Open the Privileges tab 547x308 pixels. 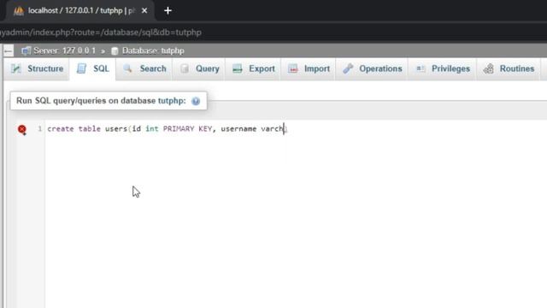coord(443,68)
